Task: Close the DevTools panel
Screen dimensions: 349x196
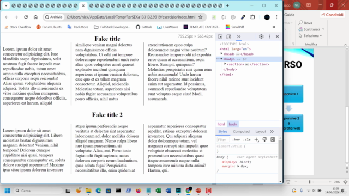Action: point(278,36)
